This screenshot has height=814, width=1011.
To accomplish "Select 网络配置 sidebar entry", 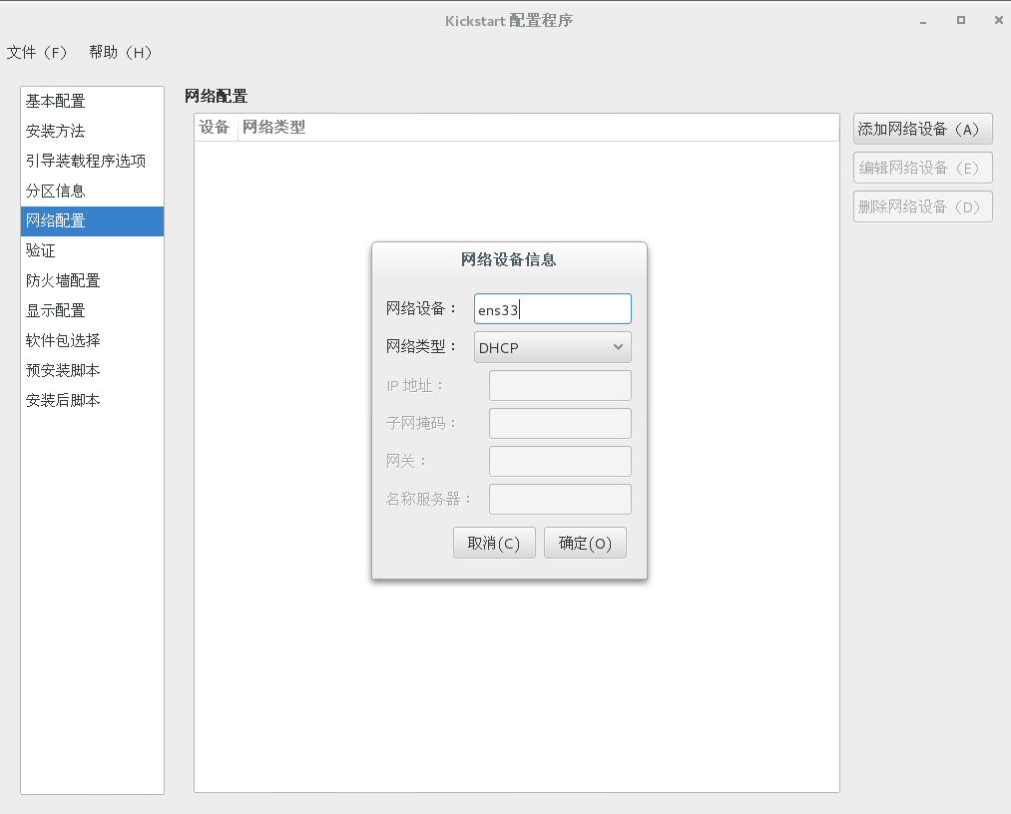I will (92, 221).
